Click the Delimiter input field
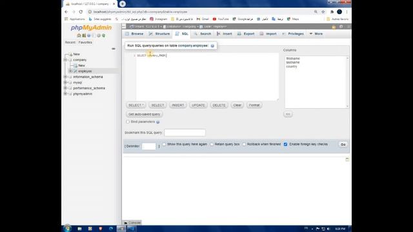Image resolution: width=413 pixels, height=232 pixels. 149,146
